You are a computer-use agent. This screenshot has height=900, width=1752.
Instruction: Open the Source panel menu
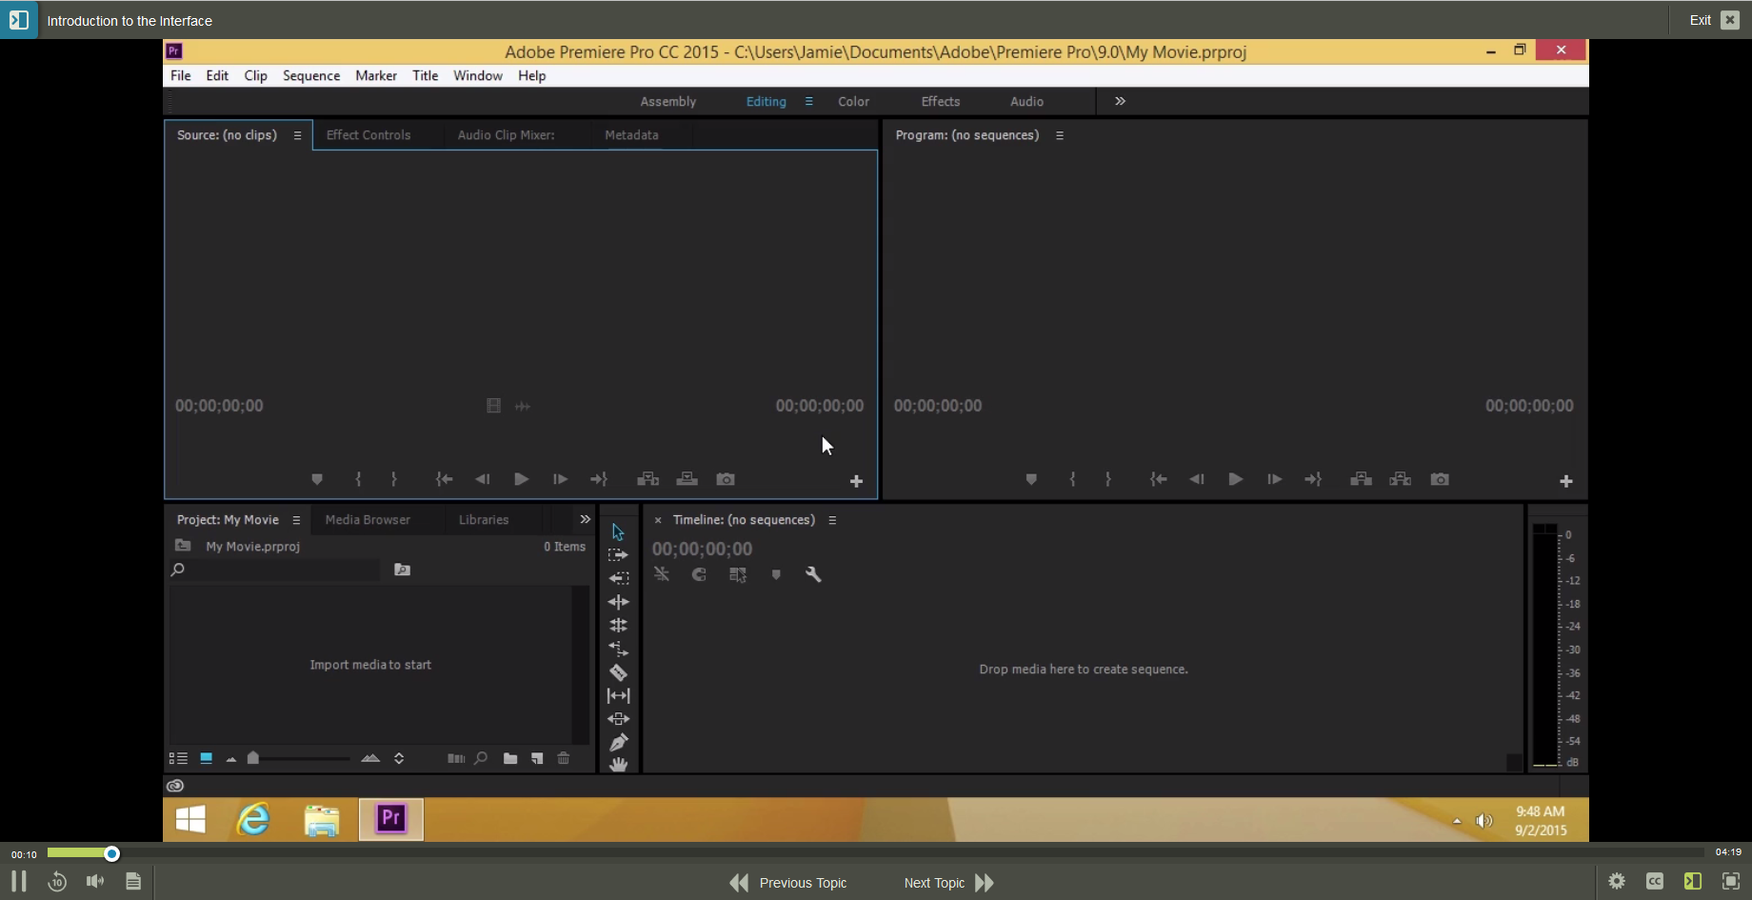click(298, 135)
